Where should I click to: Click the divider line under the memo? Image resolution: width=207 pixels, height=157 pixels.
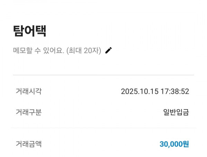pos(103,75)
